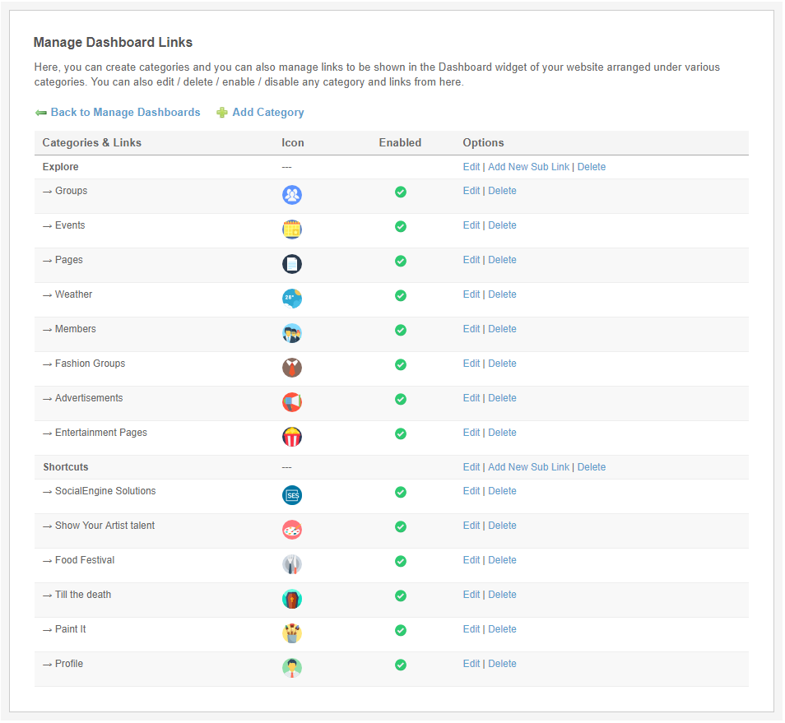Click the Events calendar icon
The width and height of the screenshot is (785, 723).
tap(291, 229)
